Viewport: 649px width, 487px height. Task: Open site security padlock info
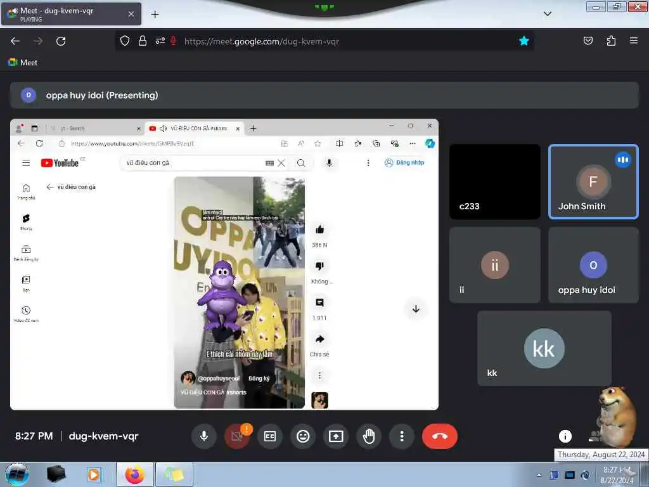[x=143, y=41]
